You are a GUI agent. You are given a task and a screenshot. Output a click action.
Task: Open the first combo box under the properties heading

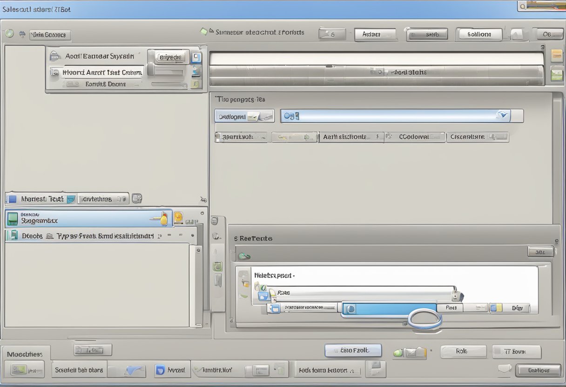pos(244,116)
